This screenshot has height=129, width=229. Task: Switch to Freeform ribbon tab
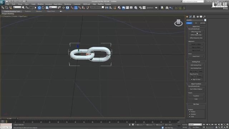[28, 11]
